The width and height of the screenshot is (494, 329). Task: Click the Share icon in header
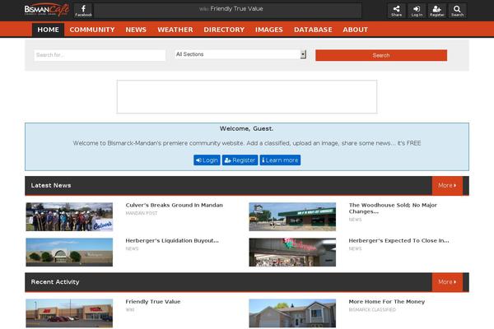[x=396, y=11]
